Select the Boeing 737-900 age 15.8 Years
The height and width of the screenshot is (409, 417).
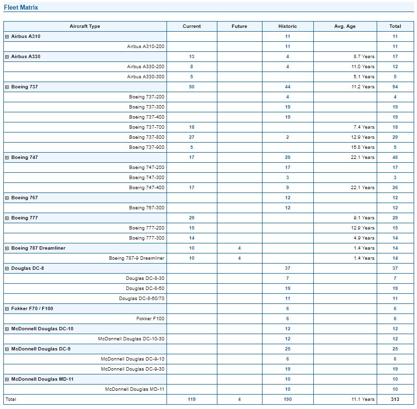pyautogui.click(x=362, y=147)
